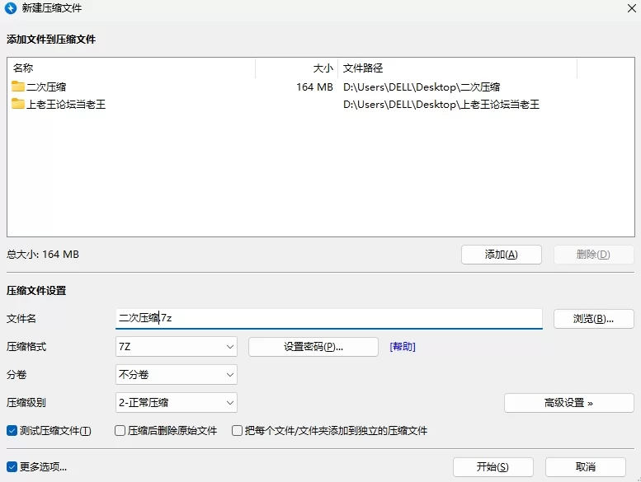This screenshot has height=482, width=641.
Task: Click the 文件名 input field
Action: pos(329,318)
